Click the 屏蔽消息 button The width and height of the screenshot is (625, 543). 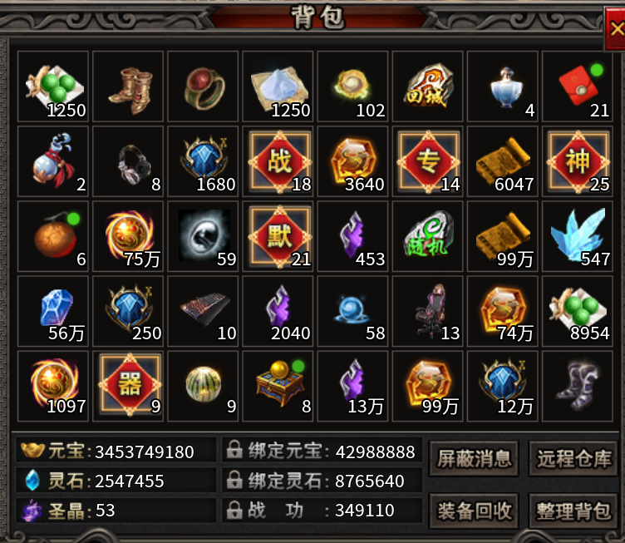474,458
